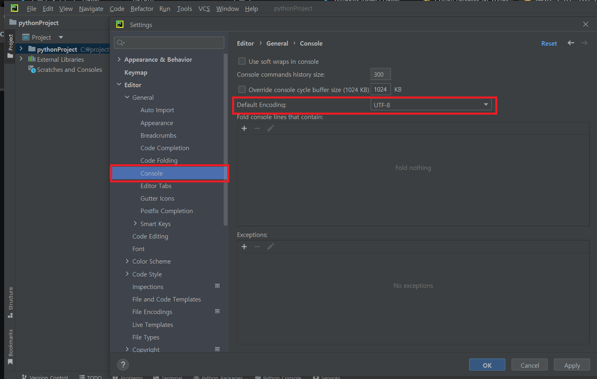Expand the Color Scheme settings node
Screen dimensions: 597x379
click(127, 261)
